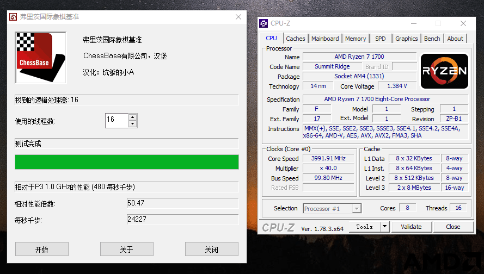
Task: Open the Bench tab in CPU-Z
Action: coord(432,39)
